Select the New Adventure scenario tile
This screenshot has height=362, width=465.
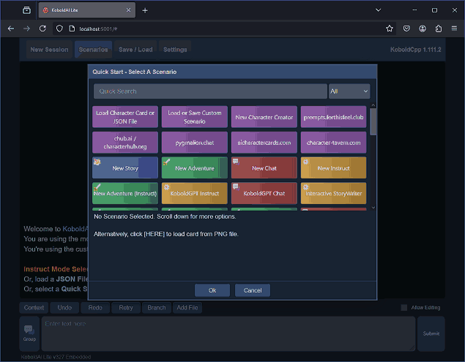[195, 168]
